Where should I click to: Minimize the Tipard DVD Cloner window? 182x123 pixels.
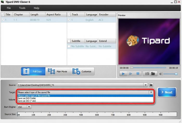coord(172,2)
